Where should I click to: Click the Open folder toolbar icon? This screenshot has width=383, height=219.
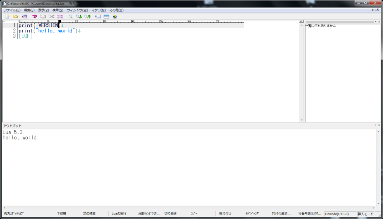coord(15,16)
